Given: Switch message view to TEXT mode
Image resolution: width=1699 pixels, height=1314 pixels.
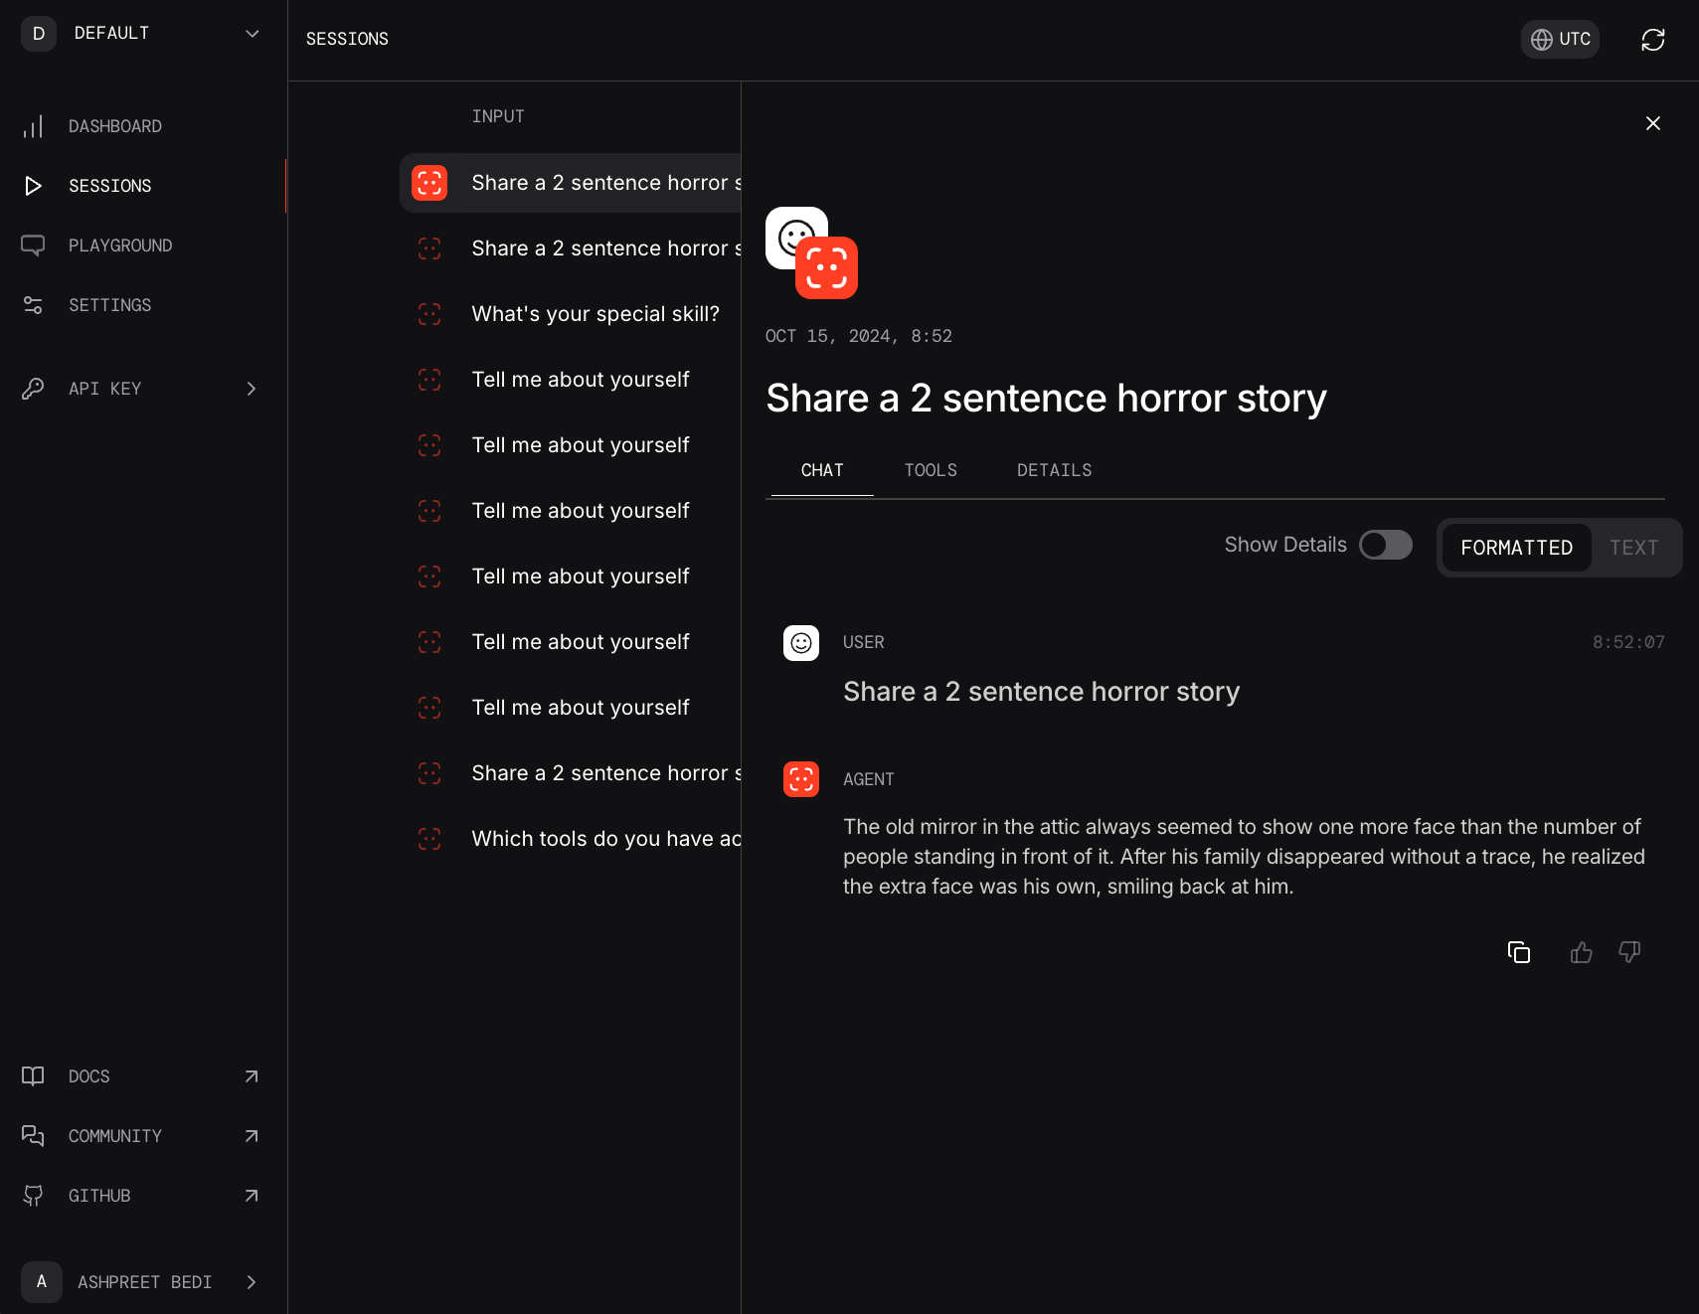Looking at the screenshot, I should (x=1633, y=548).
